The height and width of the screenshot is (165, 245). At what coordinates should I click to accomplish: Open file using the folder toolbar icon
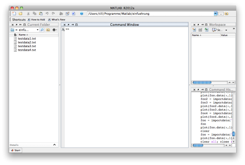coord(20,13)
